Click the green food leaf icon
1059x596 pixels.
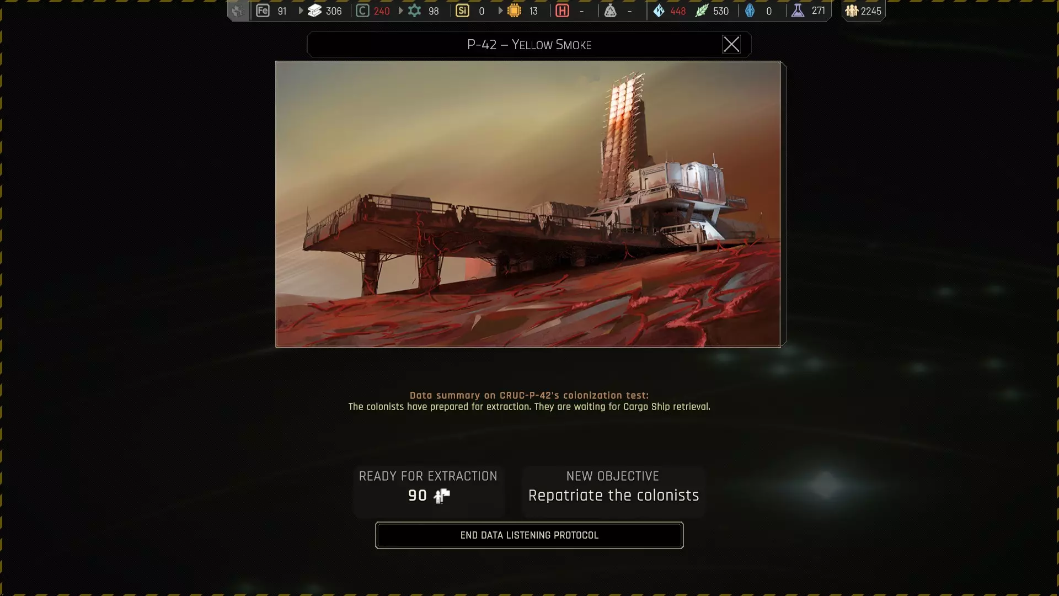click(x=702, y=11)
